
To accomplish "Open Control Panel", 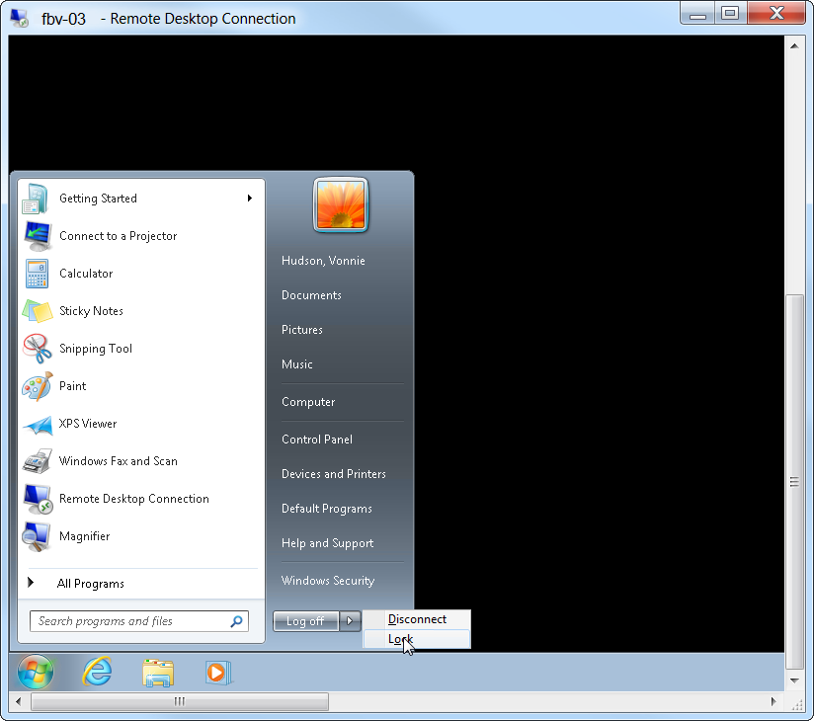I will pyautogui.click(x=317, y=440).
